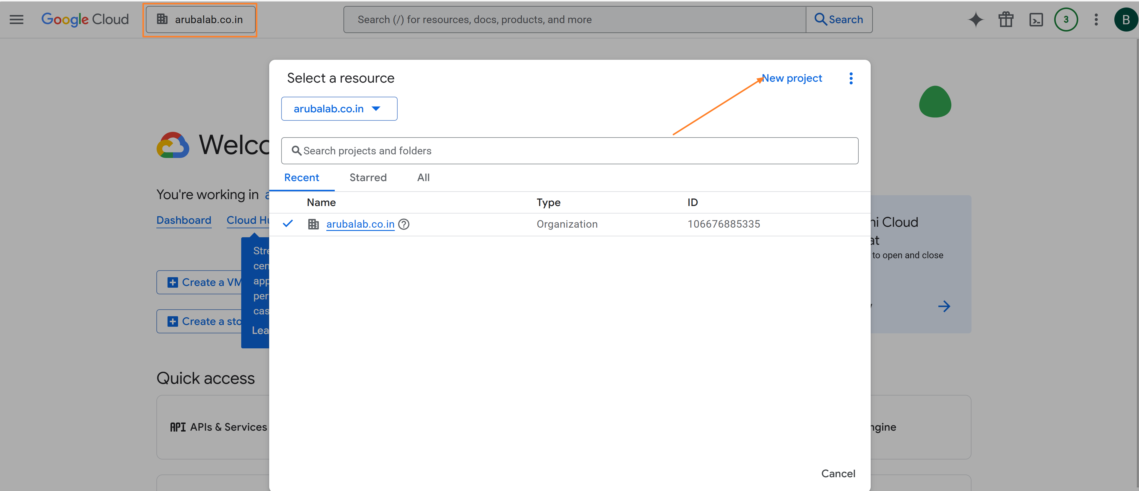Switch to the Starred tab
The image size is (1139, 491).
368,177
